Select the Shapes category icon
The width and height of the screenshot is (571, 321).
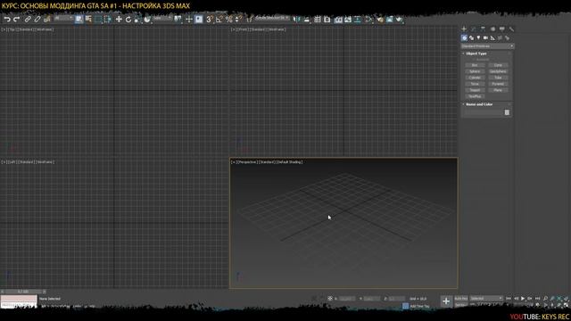pos(471,37)
